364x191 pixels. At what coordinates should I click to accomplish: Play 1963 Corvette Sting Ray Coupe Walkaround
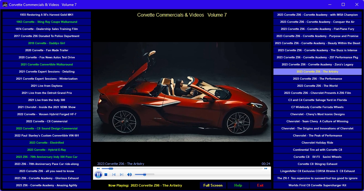(x=47, y=22)
